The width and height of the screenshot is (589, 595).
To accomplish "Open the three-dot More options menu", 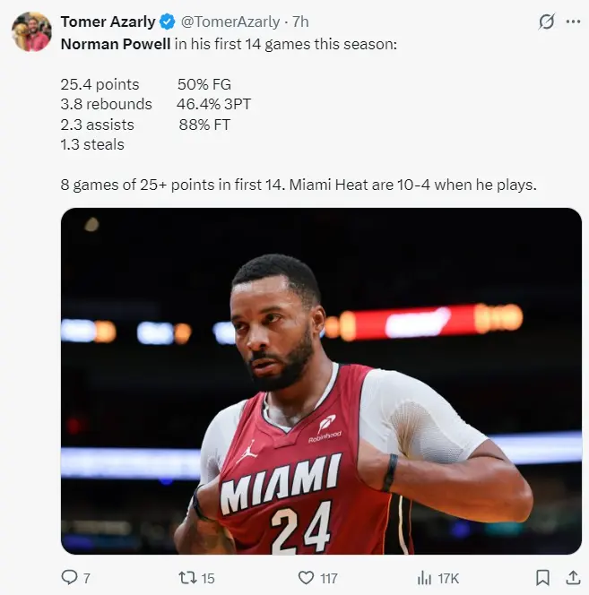I will click(573, 22).
